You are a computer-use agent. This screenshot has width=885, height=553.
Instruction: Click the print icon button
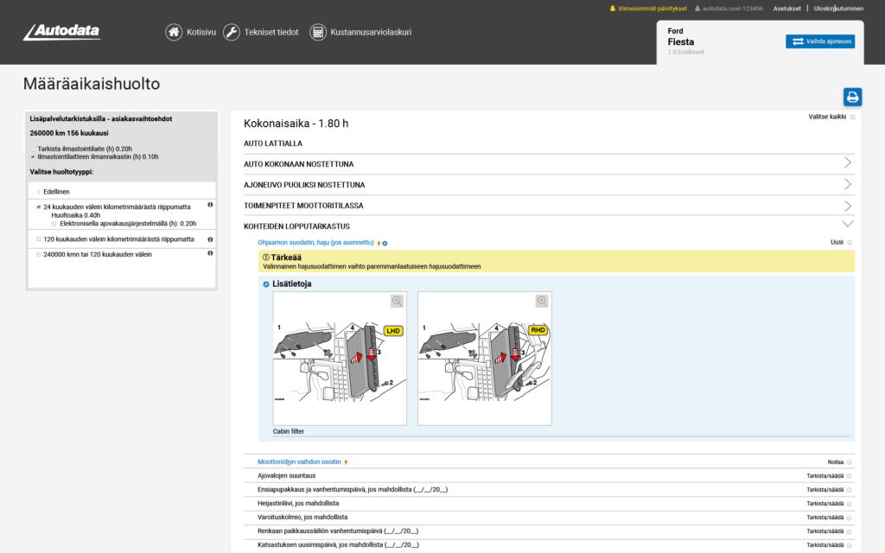tap(852, 97)
